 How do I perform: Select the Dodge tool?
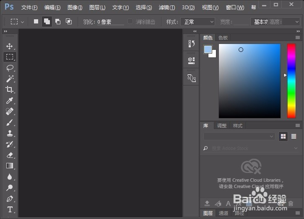click(x=10, y=188)
